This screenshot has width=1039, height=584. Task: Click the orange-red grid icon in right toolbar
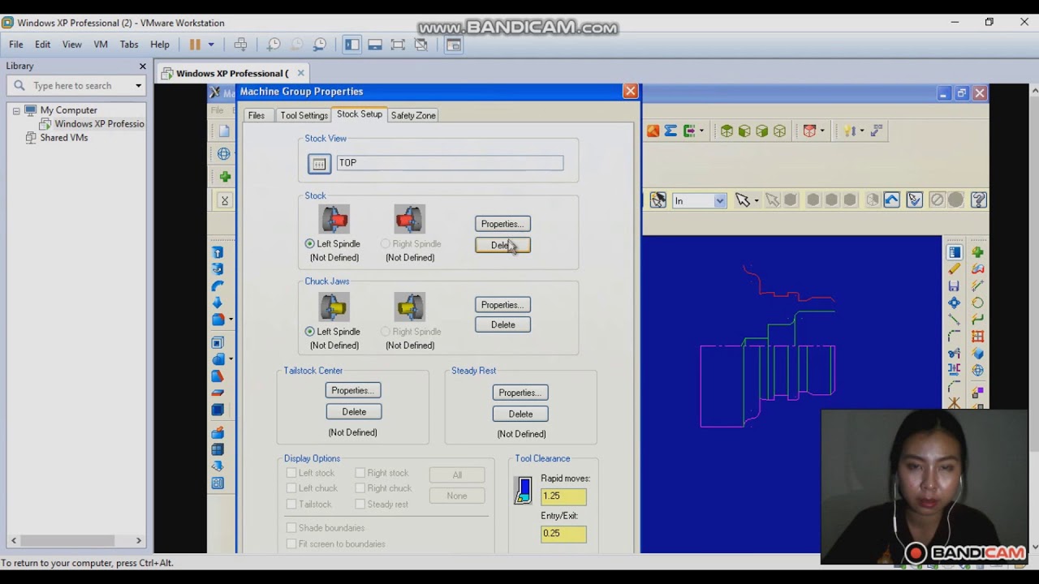977,337
